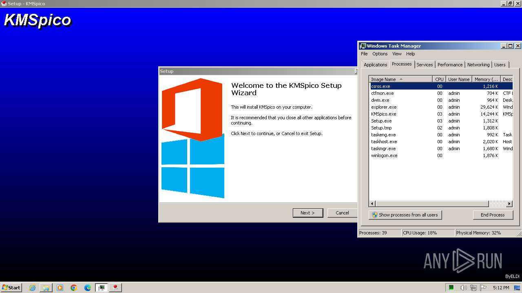Switch to the Networking tab
Image resolution: width=522 pixels, height=293 pixels.
478,65
